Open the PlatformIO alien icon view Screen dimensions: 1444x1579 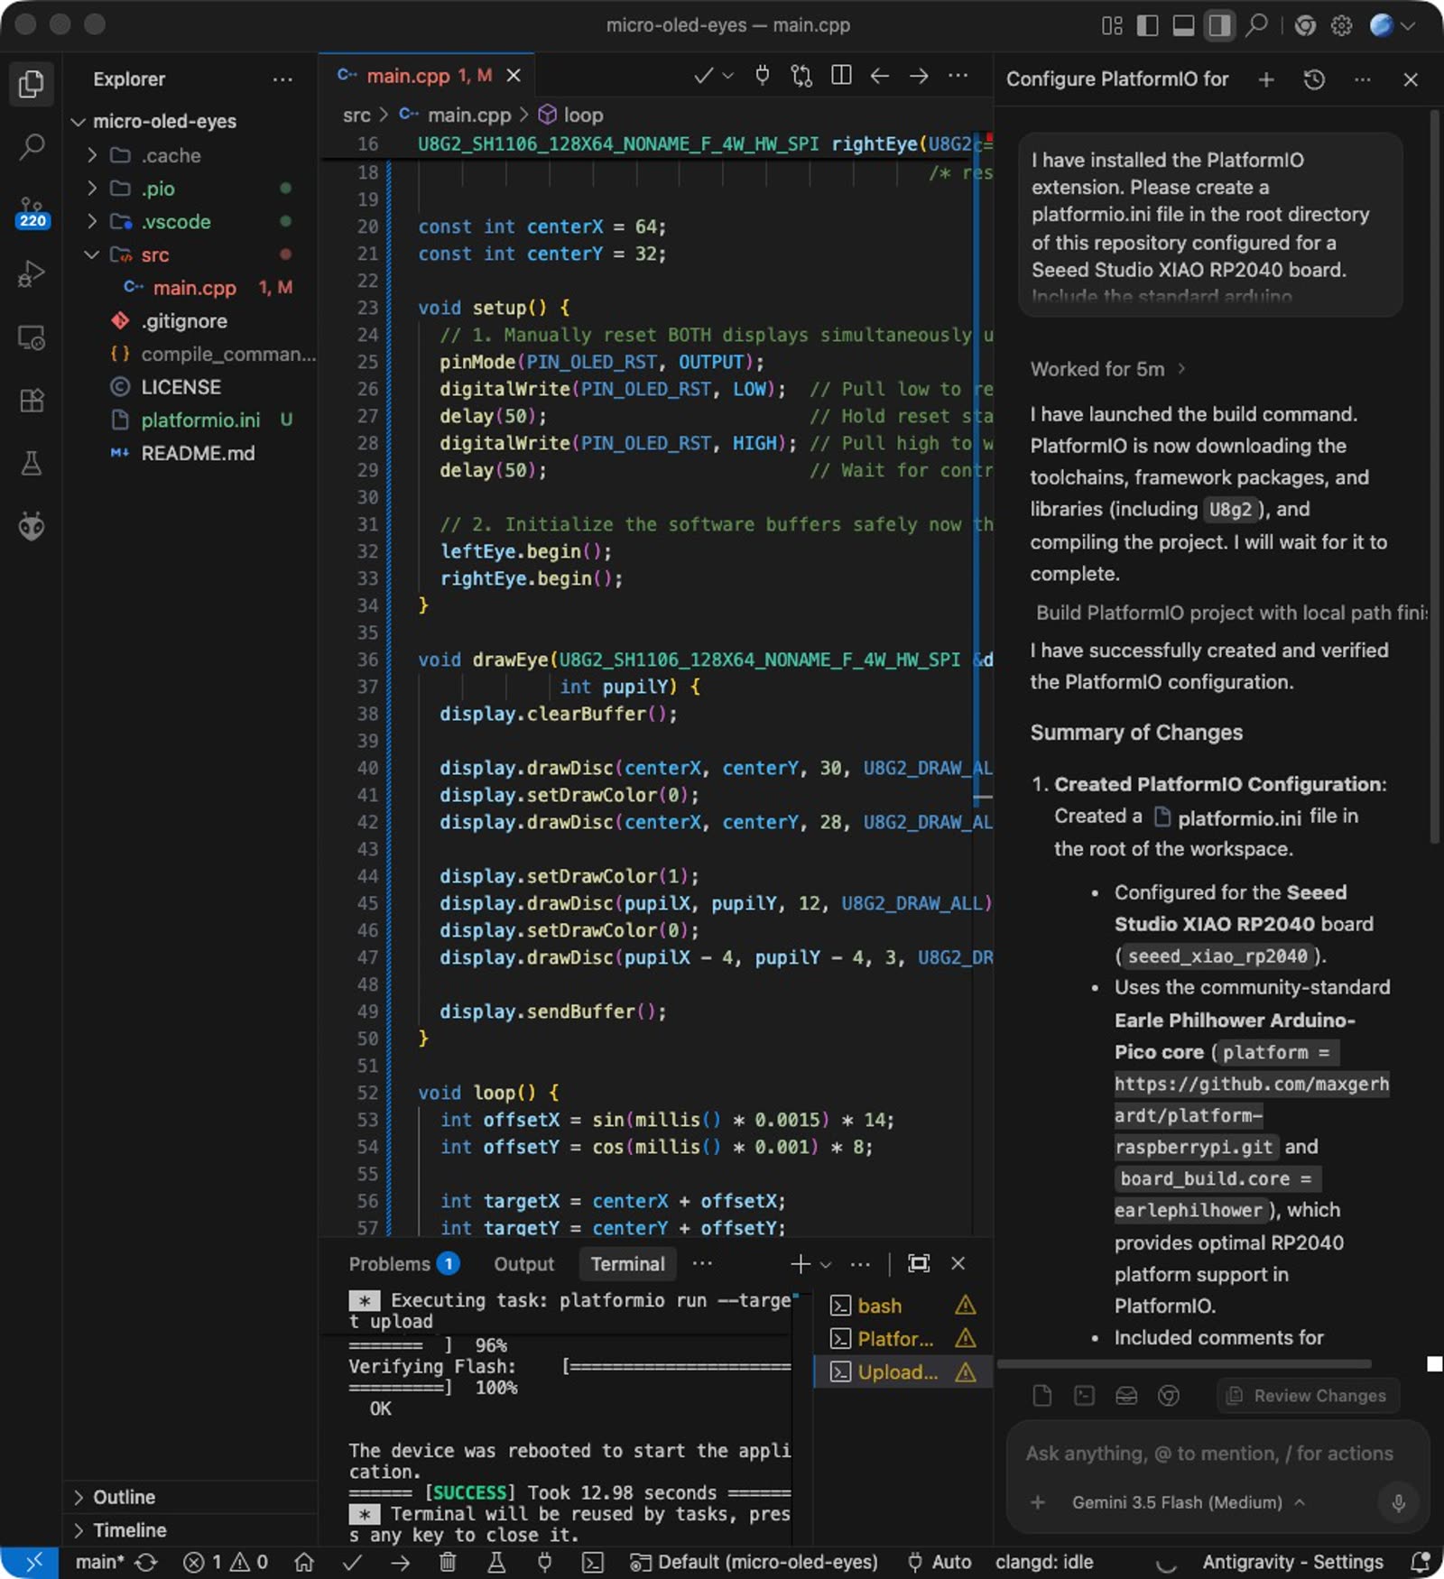[31, 525]
